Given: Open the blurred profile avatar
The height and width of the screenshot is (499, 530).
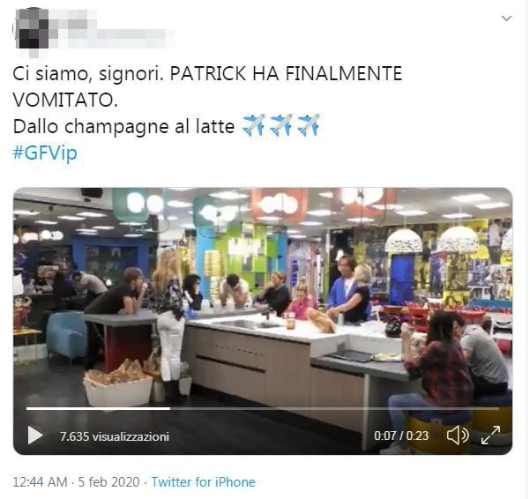Looking at the screenshot, I should coord(32,30).
